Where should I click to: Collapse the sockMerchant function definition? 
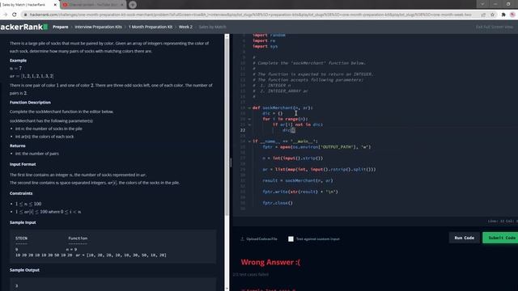(x=249, y=108)
